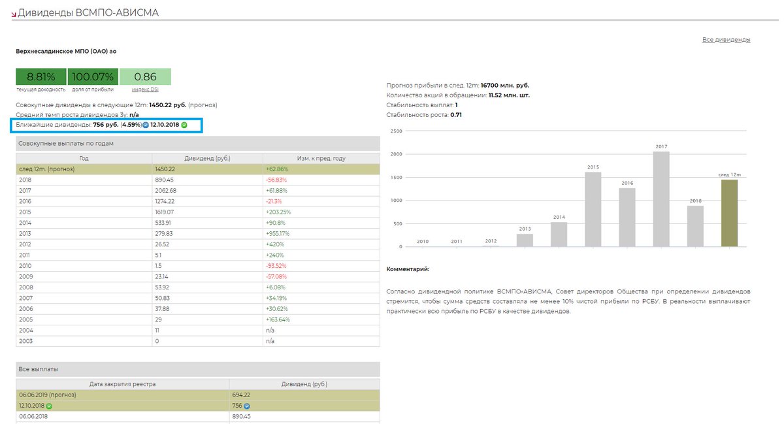Screen dimensions: 784x424
Task: Click the 1274.22 dividend value
Action: [165, 201]
